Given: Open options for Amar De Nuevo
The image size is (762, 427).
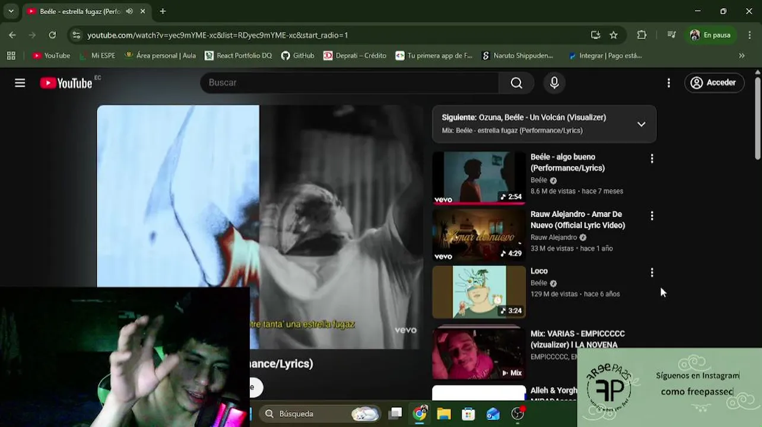Looking at the screenshot, I should tap(652, 216).
